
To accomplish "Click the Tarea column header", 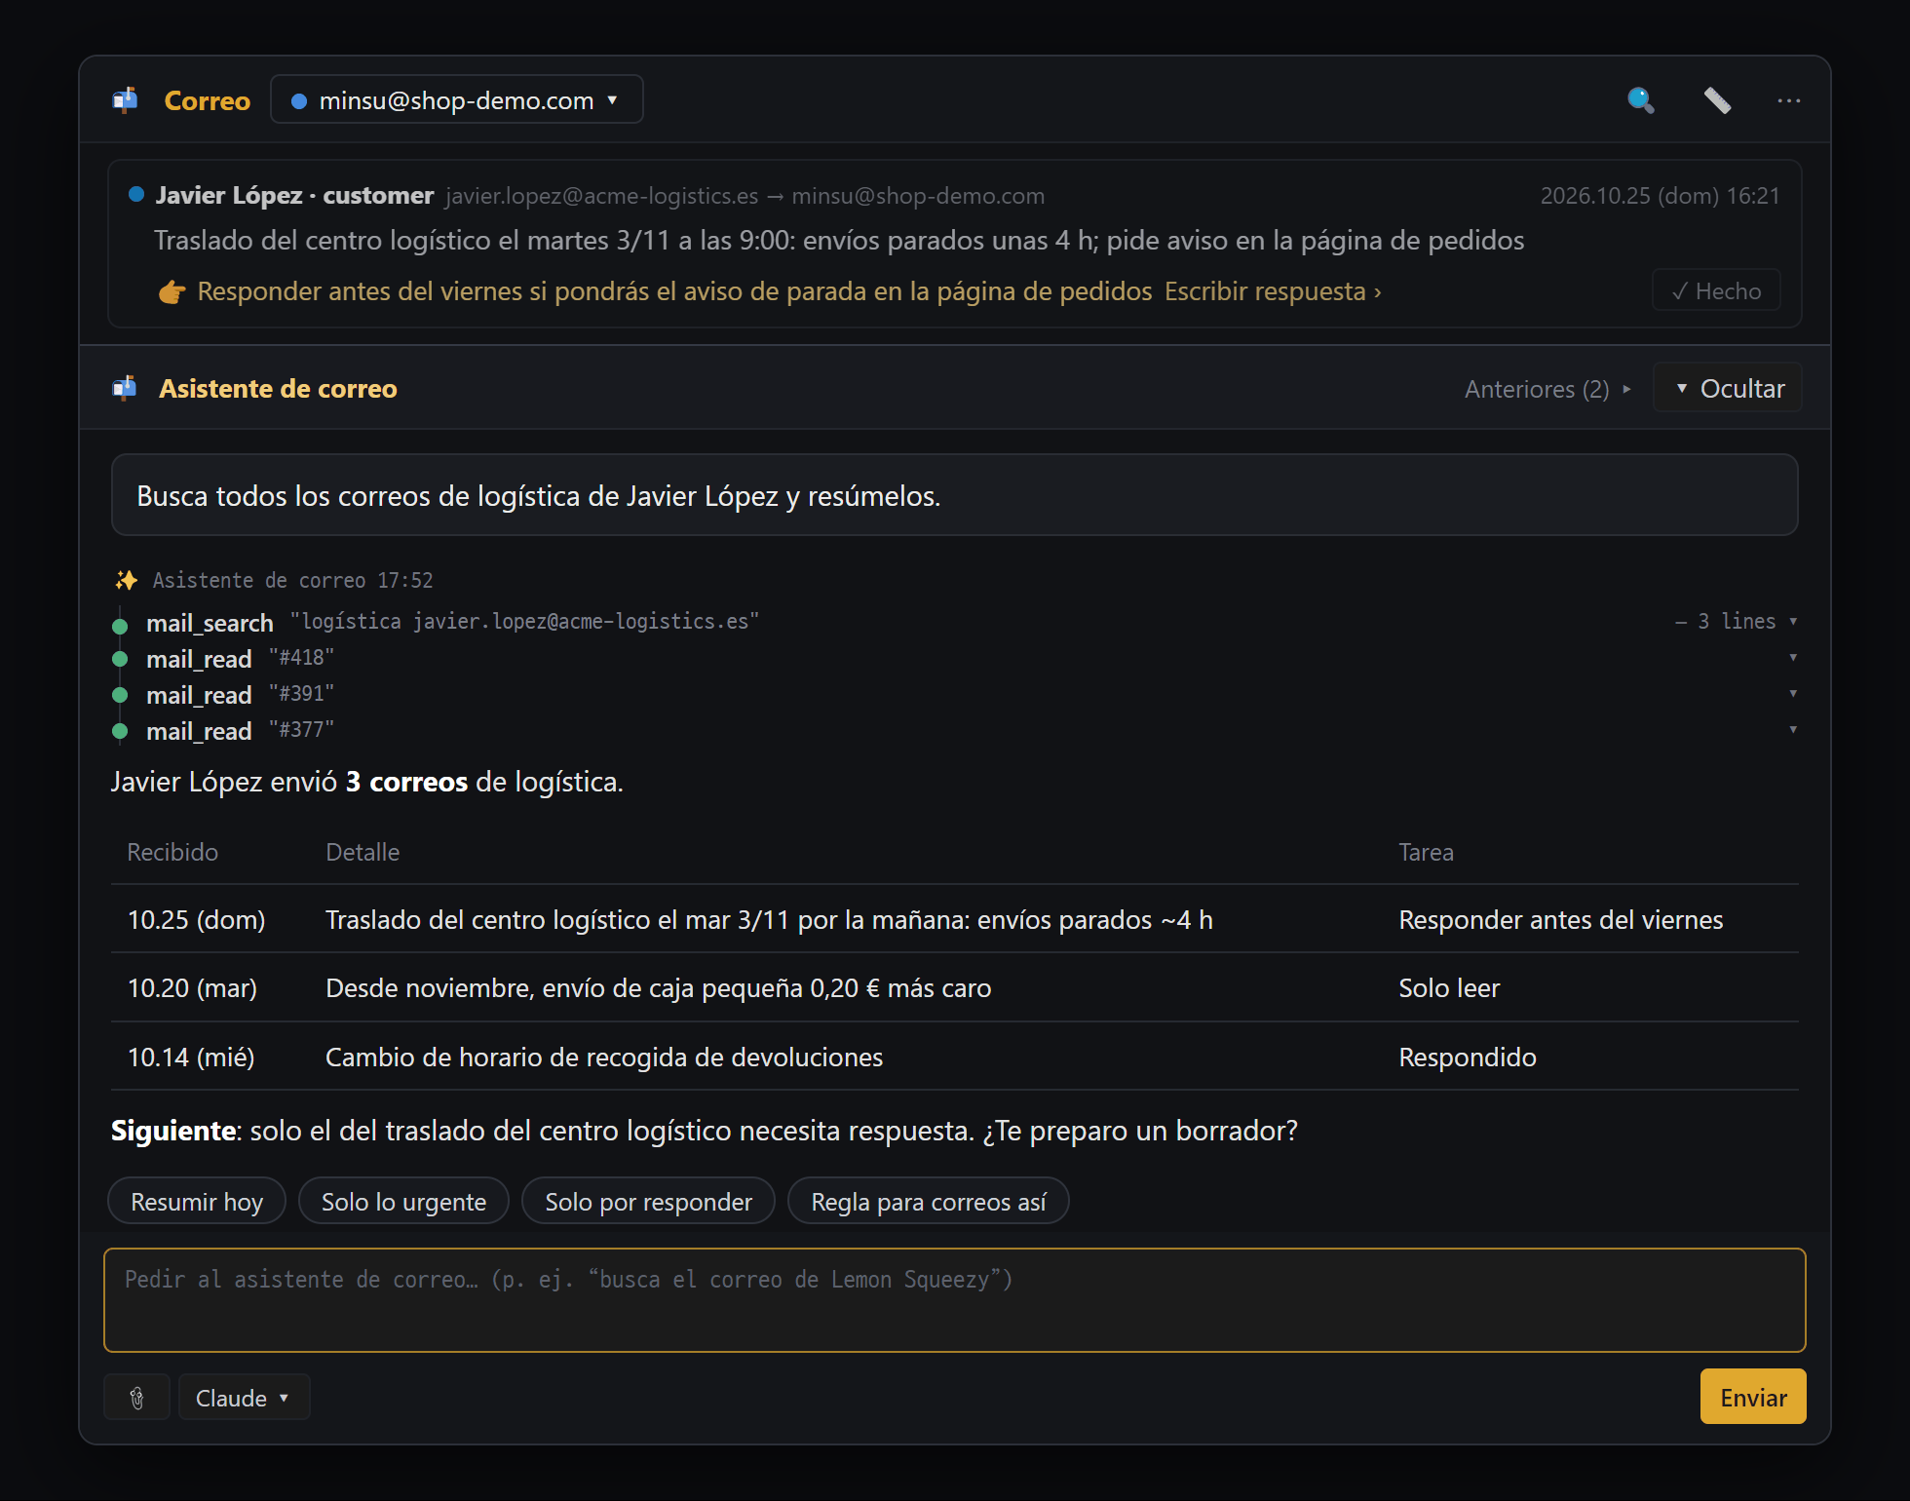I will [x=1426, y=852].
